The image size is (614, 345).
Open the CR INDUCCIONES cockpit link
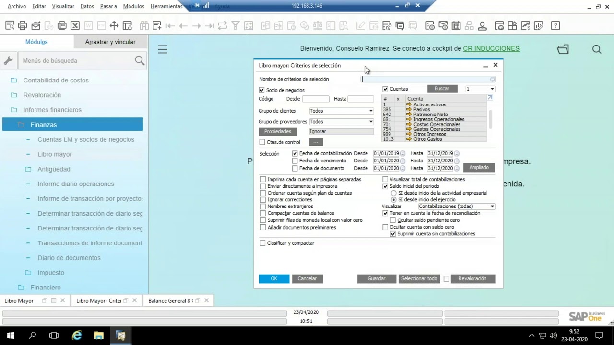491,48
